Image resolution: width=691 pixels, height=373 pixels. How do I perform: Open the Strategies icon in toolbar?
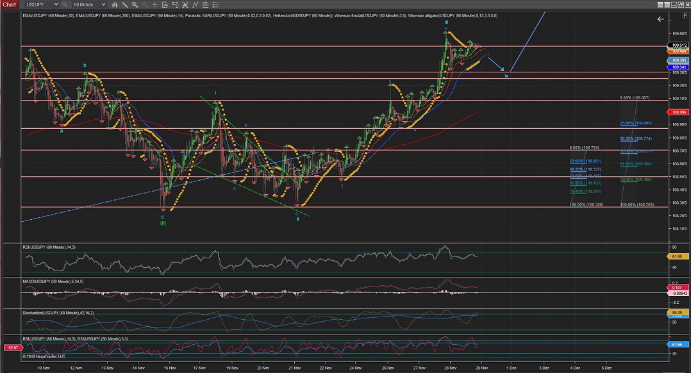tap(196, 4)
